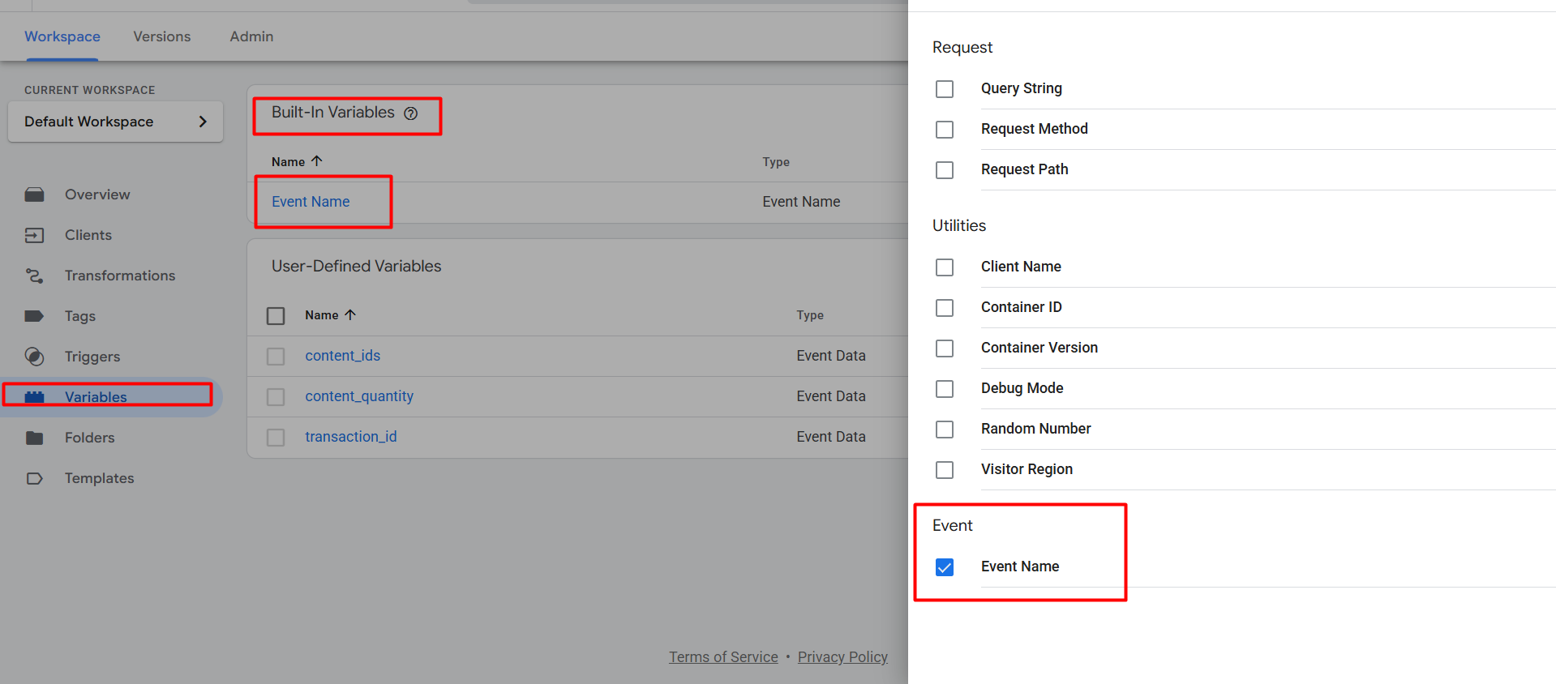
Task: Click the Overview sidebar icon
Action: tap(34, 195)
